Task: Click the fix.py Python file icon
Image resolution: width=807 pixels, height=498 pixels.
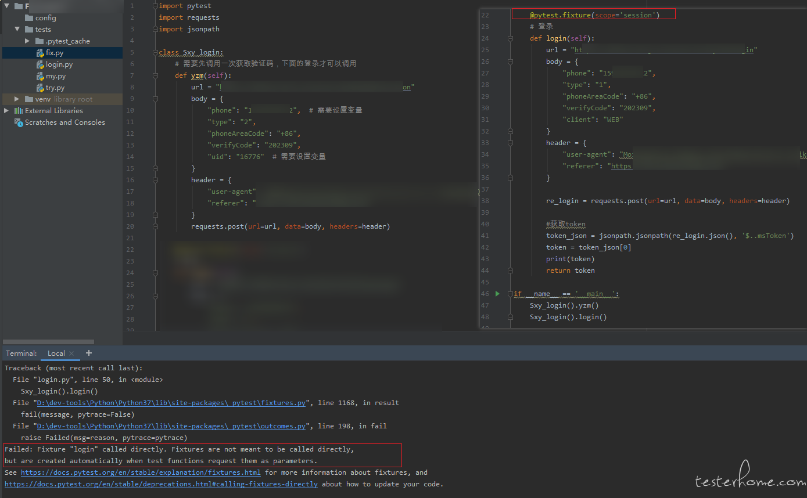Action: click(40, 53)
